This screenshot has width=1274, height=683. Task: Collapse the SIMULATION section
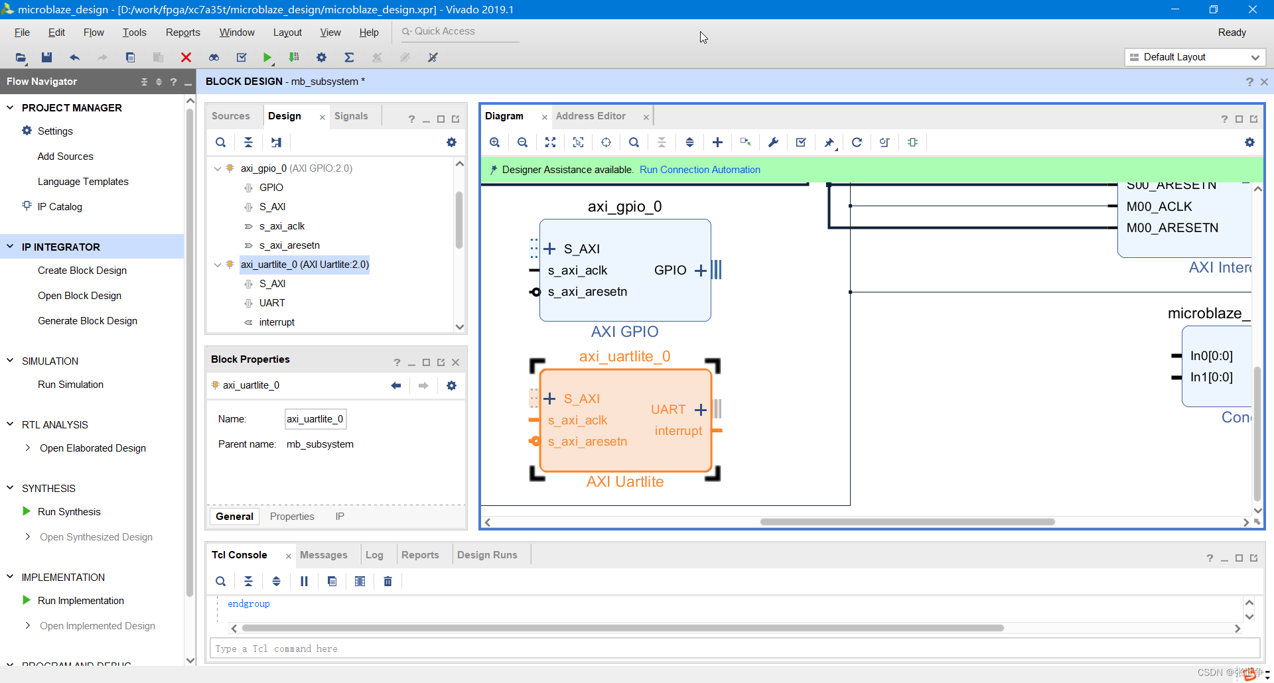click(10, 361)
